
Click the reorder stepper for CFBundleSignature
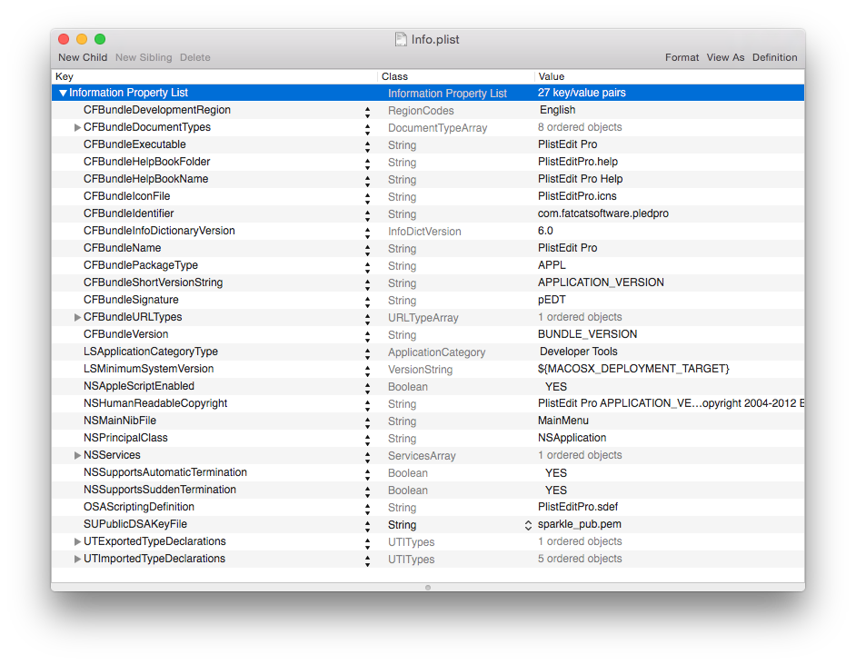click(367, 302)
